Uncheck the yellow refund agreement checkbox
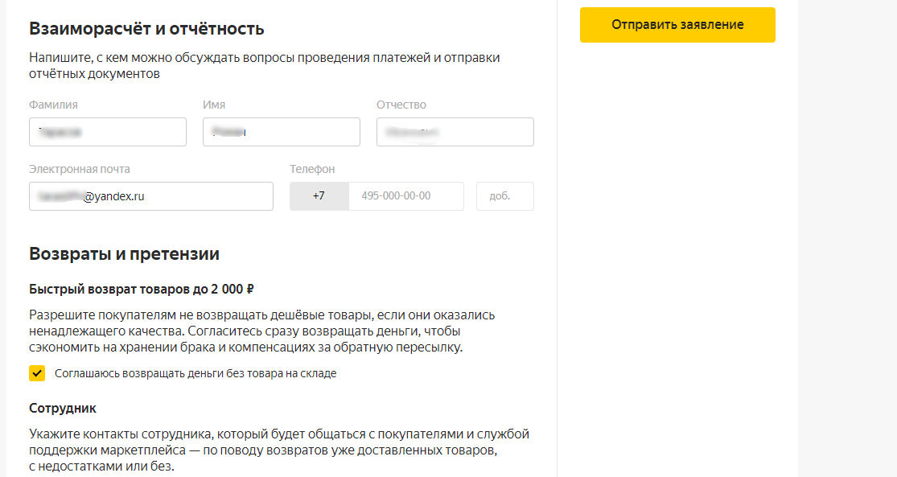897x477 pixels. 37,373
